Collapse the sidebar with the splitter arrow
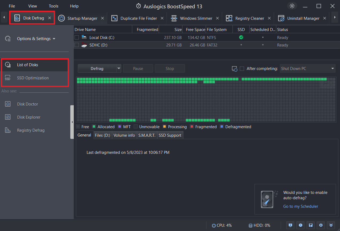 coord(72,122)
